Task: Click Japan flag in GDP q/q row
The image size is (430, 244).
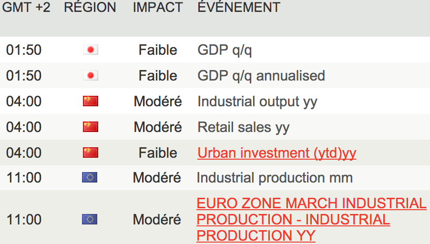Action: [91, 50]
